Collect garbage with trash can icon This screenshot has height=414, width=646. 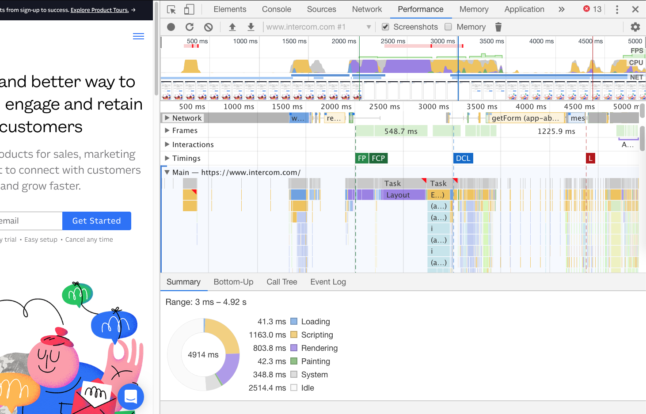[498, 27]
